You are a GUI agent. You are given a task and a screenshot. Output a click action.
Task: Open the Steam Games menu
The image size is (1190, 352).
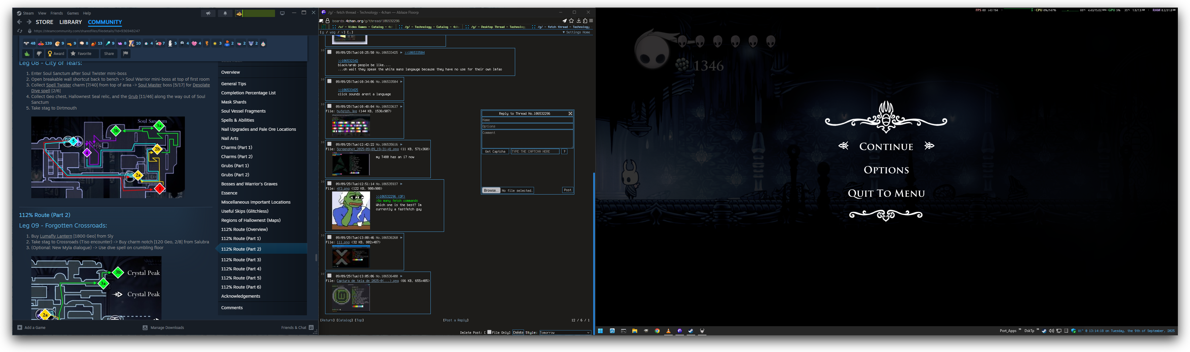[x=73, y=13]
